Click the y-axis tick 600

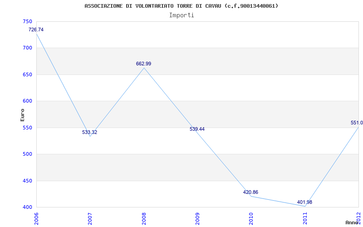click(27, 101)
